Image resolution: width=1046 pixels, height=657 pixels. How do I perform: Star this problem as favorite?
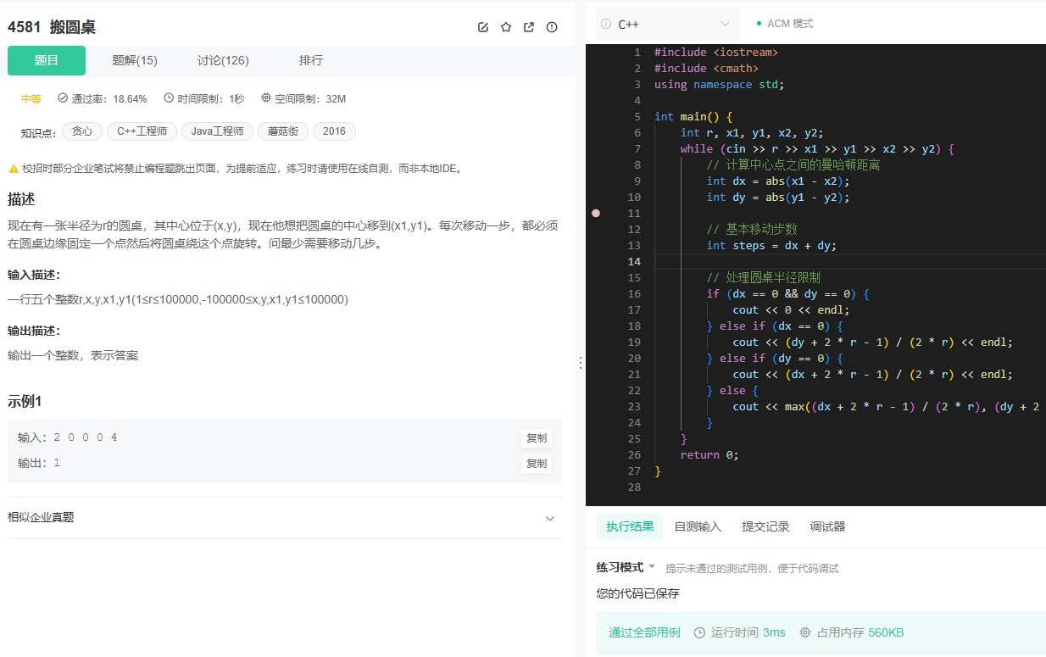coord(505,27)
